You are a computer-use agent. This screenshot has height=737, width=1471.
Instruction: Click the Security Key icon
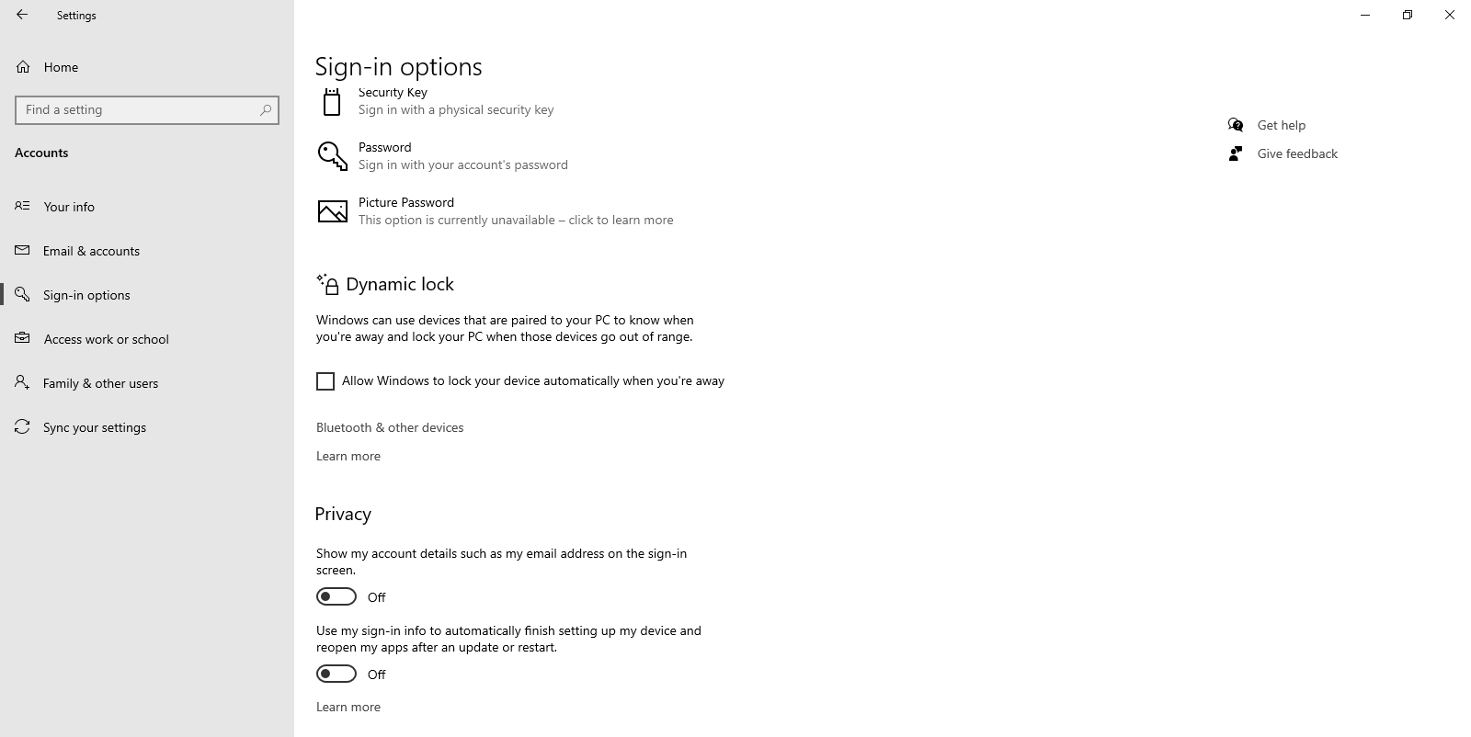(x=332, y=102)
